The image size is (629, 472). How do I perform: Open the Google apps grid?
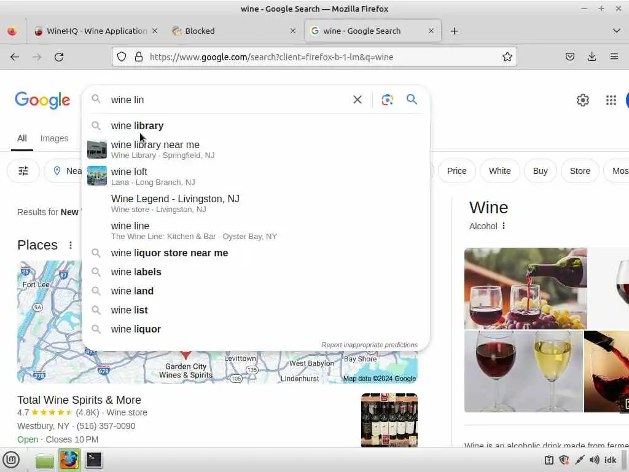[611, 100]
